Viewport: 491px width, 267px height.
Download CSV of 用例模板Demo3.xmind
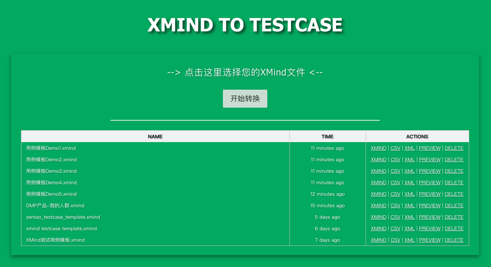(x=395, y=171)
